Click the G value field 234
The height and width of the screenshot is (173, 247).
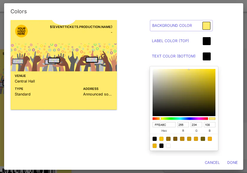(x=196, y=125)
